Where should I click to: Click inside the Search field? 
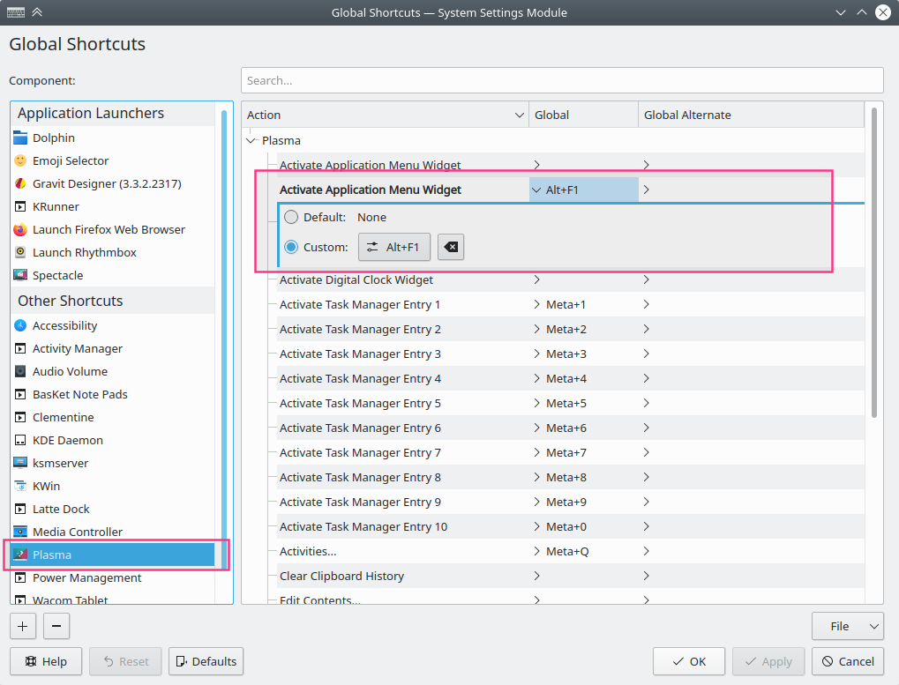(561, 80)
